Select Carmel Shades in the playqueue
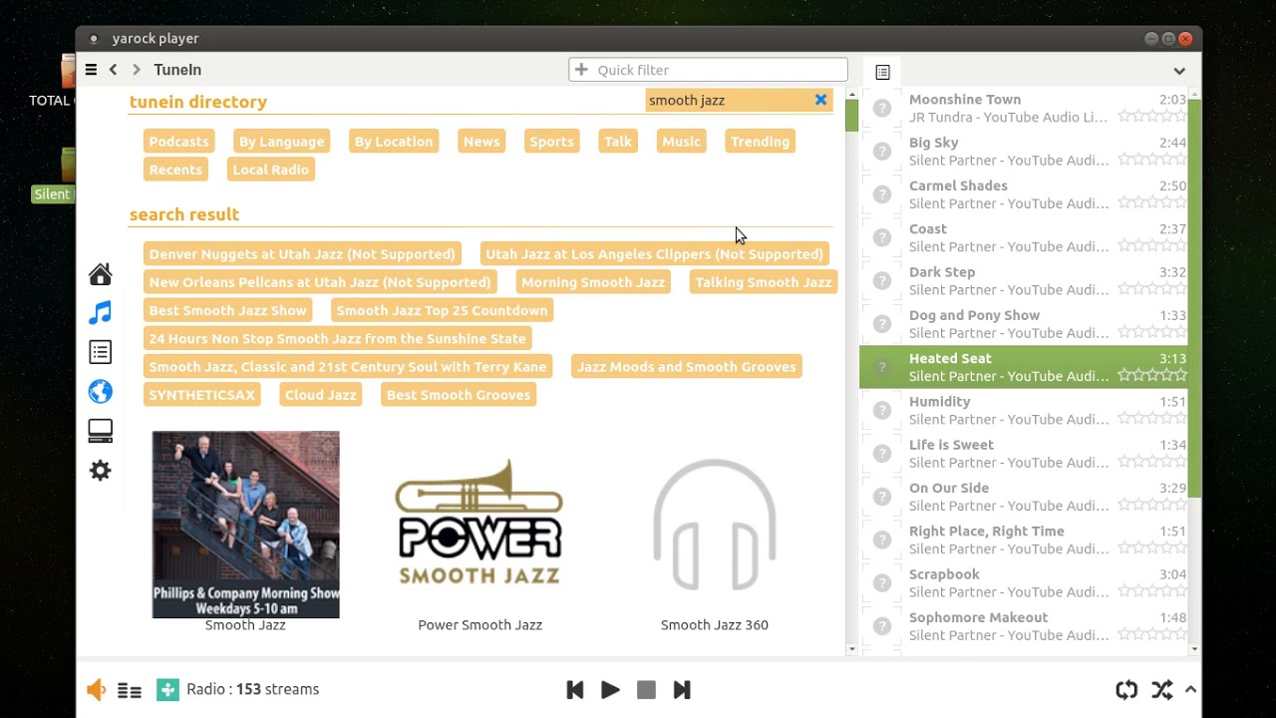1276x718 pixels. point(1024,194)
